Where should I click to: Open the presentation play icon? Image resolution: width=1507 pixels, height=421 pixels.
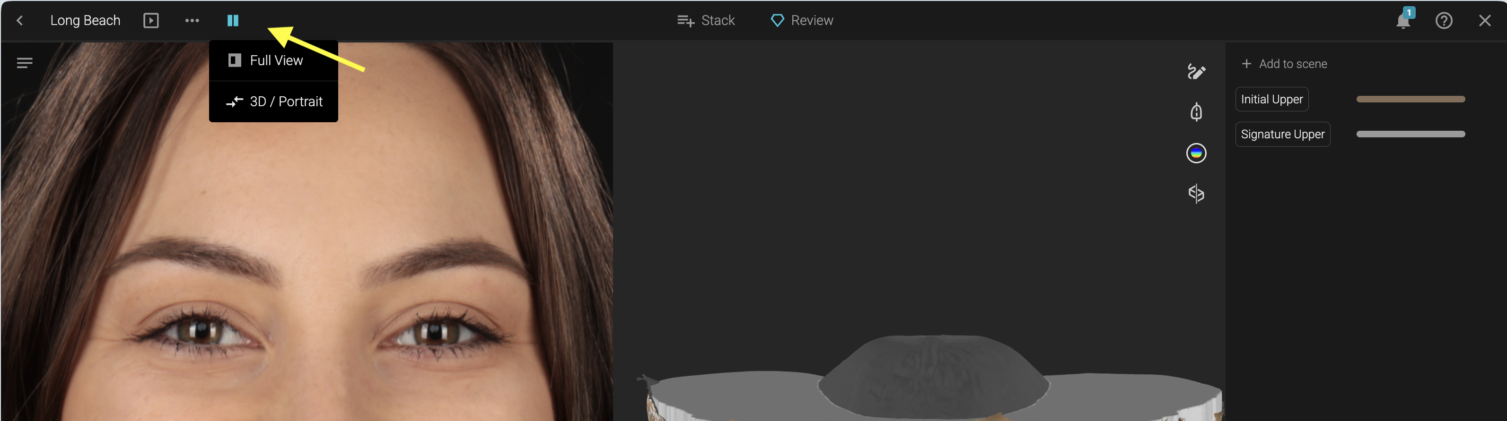point(151,21)
